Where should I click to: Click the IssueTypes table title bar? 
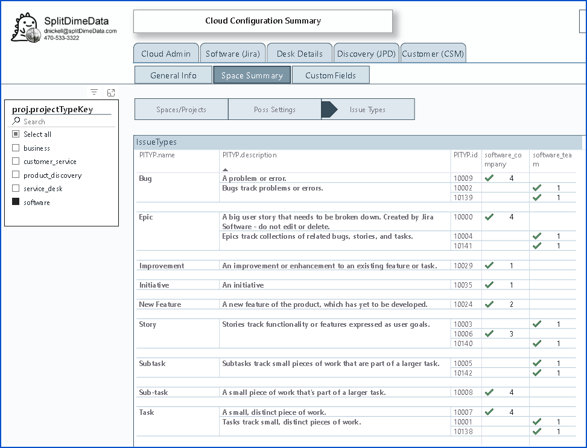coord(358,142)
